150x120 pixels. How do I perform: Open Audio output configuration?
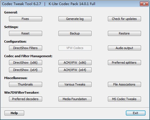[124, 48]
